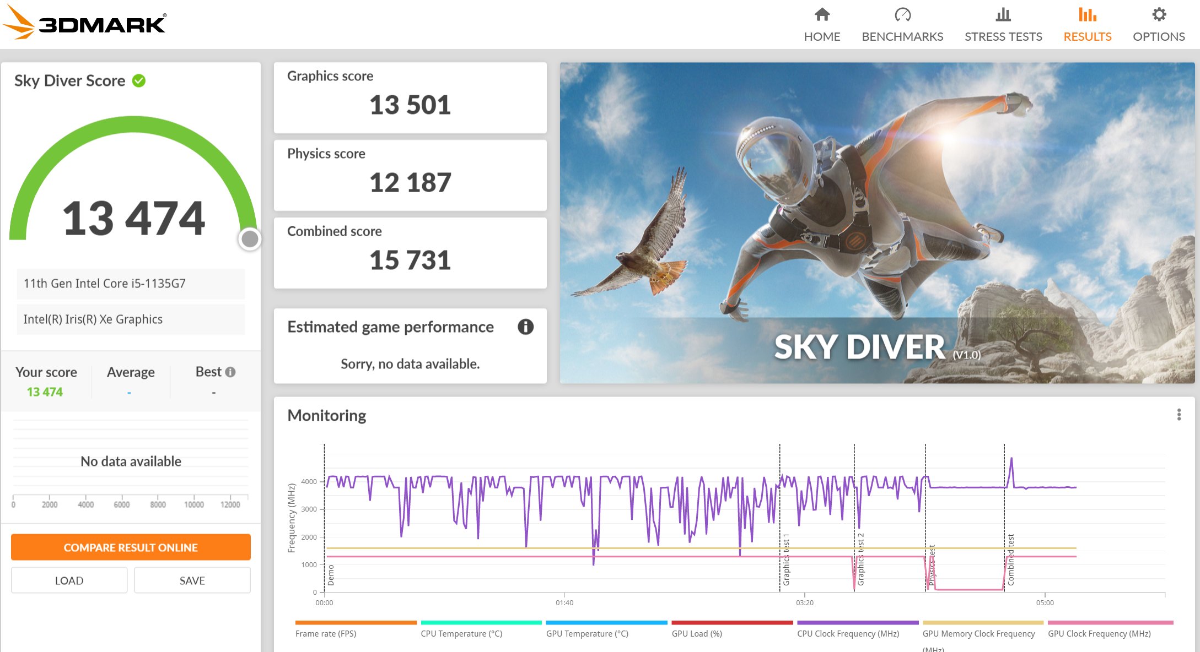Image resolution: width=1200 pixels, height=652 pixels.
Task: Click the Physics test timeline marker
Action: coord(932,565)
